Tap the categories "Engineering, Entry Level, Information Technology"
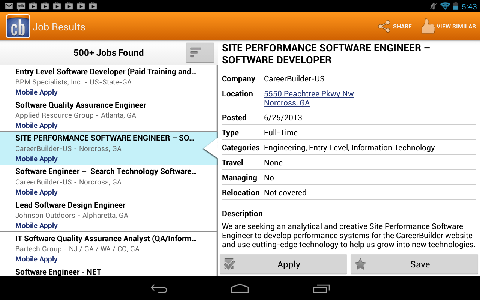The height and width of the screenshot is (300, 480). (349, 148)
